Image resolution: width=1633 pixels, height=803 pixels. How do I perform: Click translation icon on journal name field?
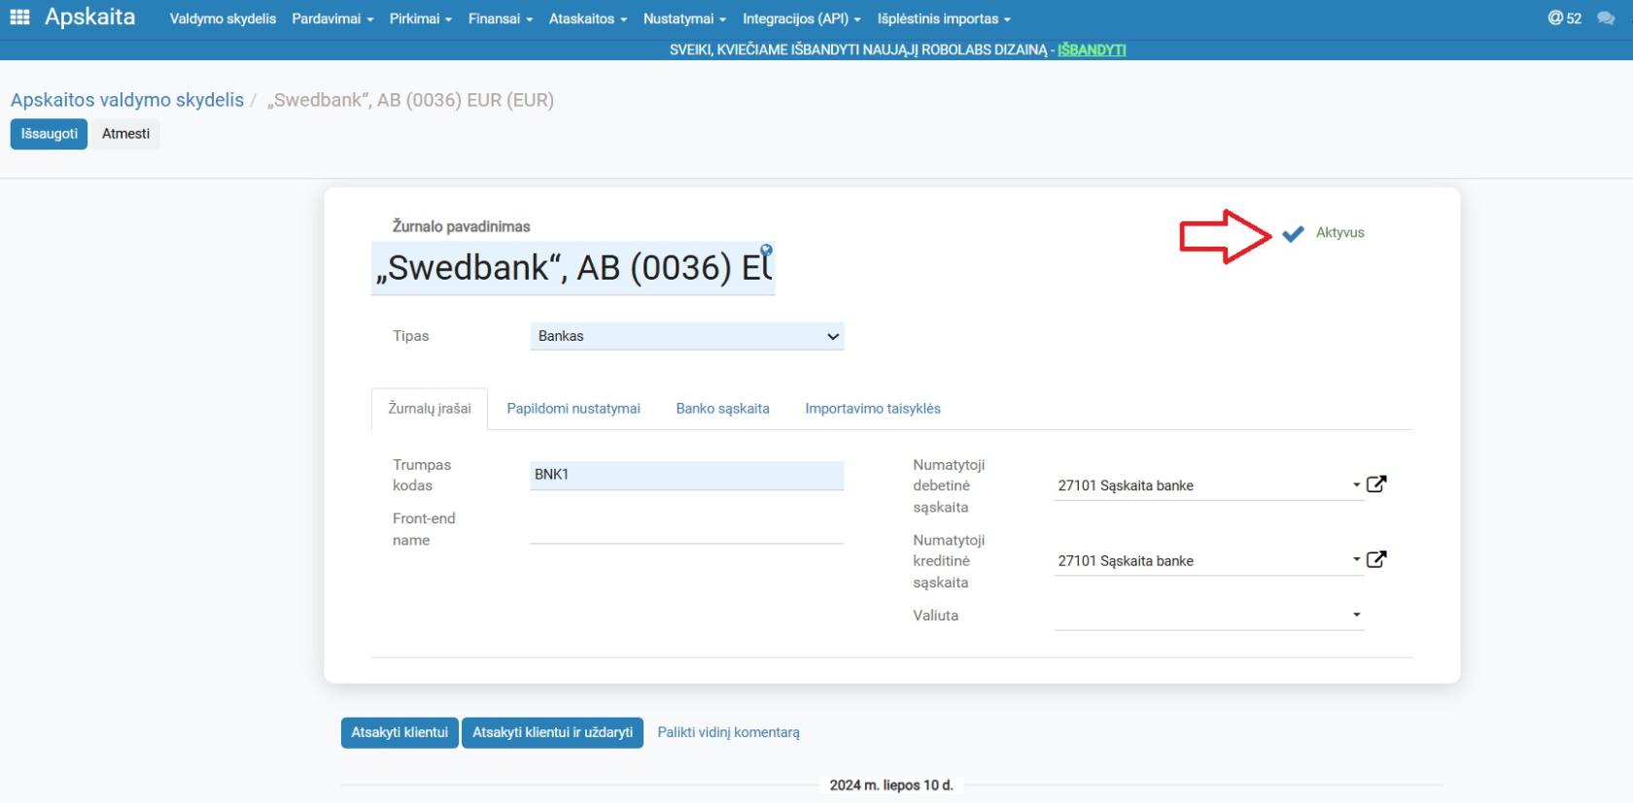(766, 250)
